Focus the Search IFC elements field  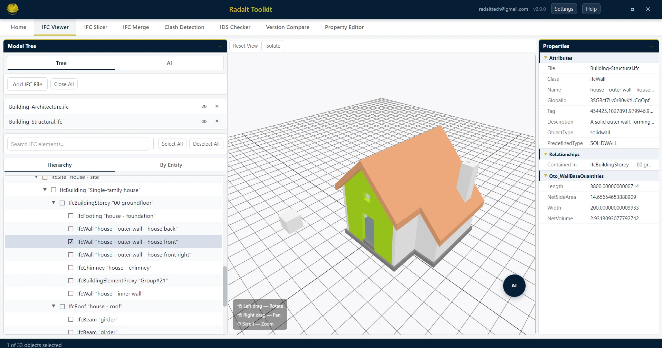point(78,144)
